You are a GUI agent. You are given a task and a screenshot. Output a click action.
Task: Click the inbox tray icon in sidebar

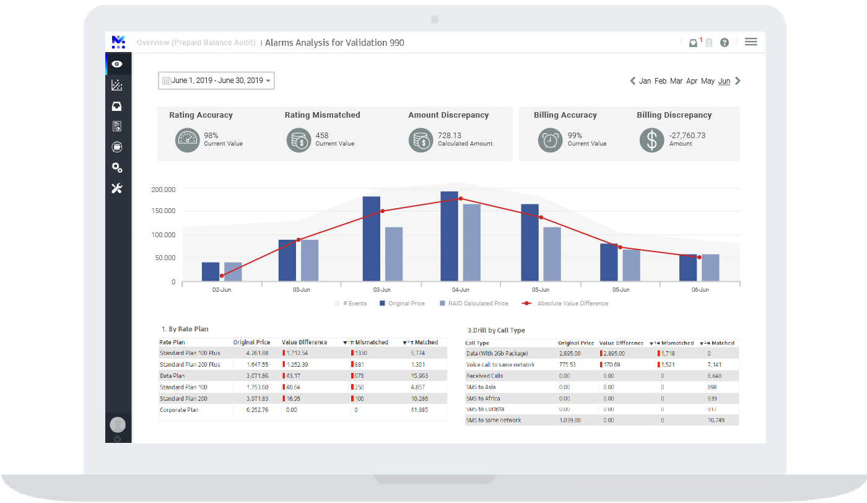pyautogui.click(x=117, y=105)
